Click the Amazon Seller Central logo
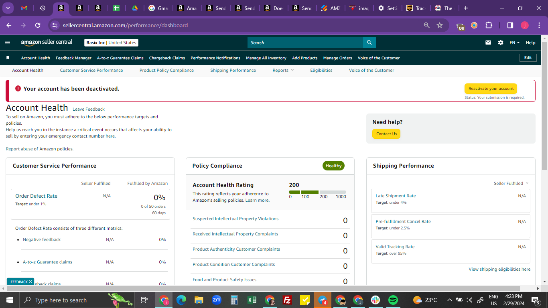 click(47, 43)
